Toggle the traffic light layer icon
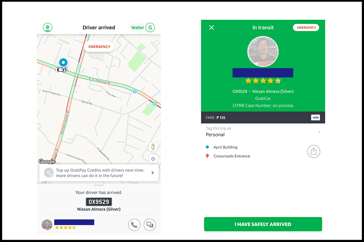Viewport: 364px width, 242px height. click(153, 147)
